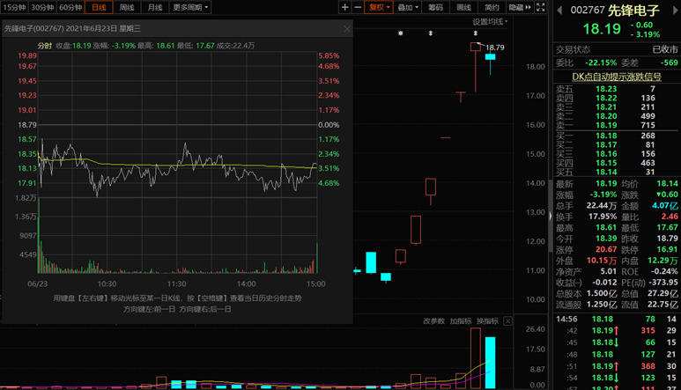Screen dimensions: 681x390
Task: Collapse the right quote panel with side handle
Action: (550, 216)
